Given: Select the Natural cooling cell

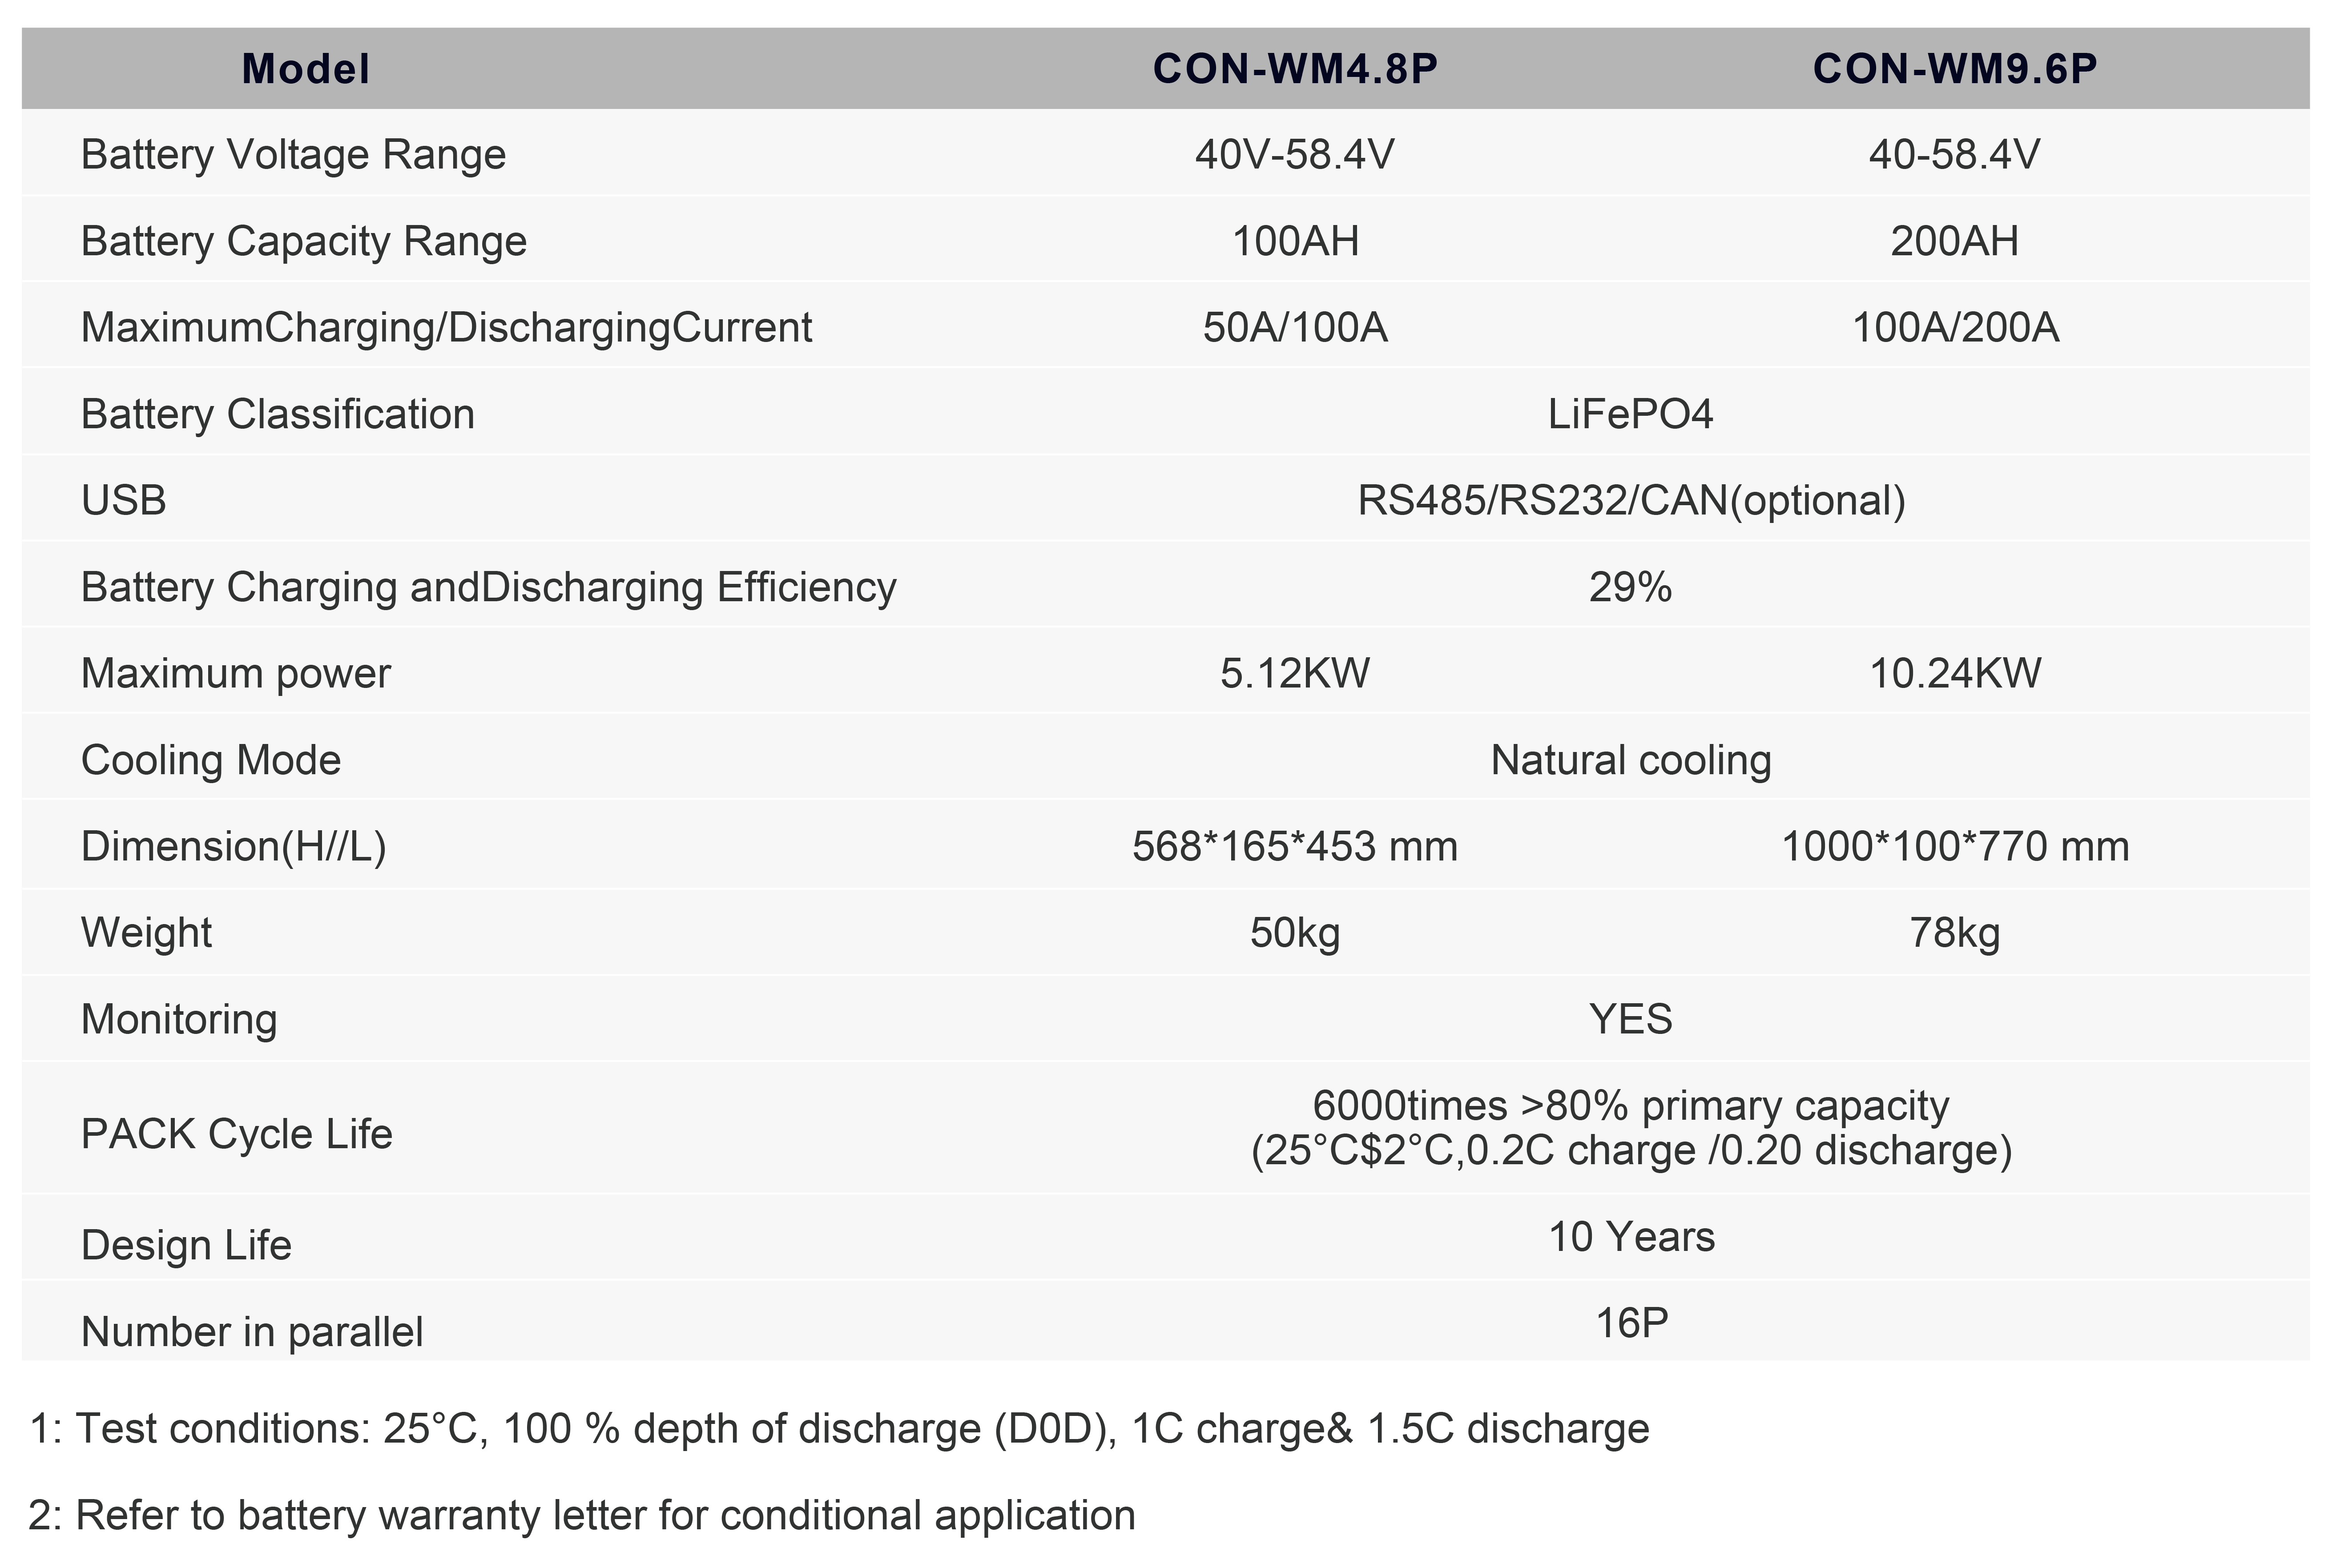Looking at the screenshot, I should [x=1630, y=760].
